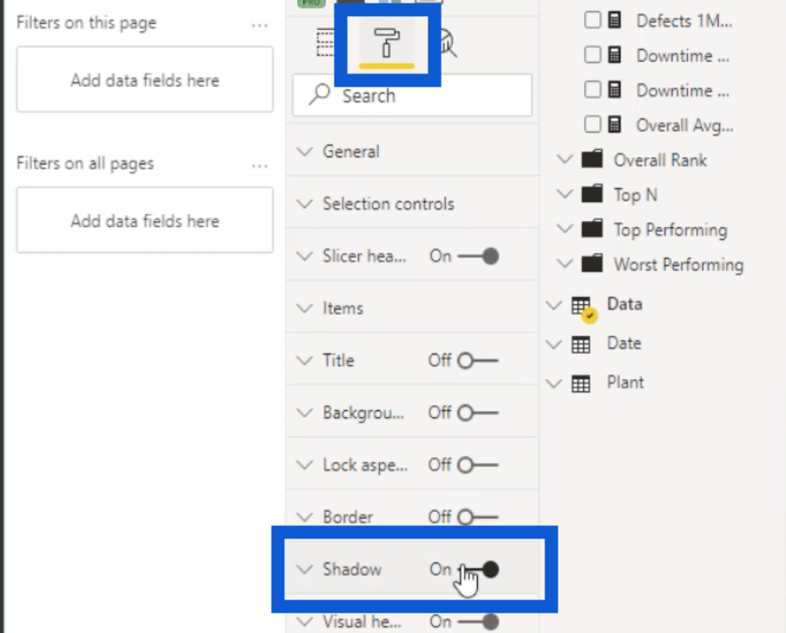Turn on the Title toggle

478,361
